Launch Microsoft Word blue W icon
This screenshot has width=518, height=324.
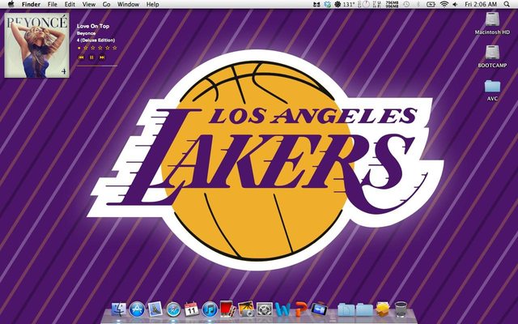[x=282, y=309]
